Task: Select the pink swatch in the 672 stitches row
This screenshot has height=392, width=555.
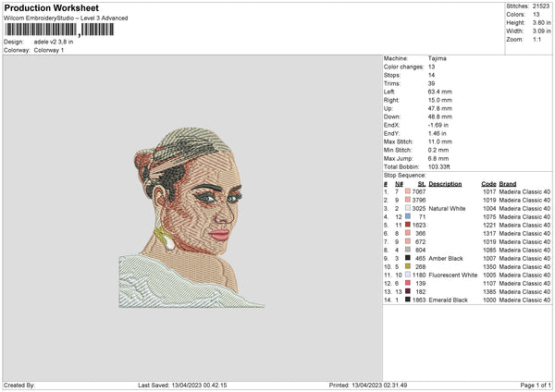Action: [408, 241]
